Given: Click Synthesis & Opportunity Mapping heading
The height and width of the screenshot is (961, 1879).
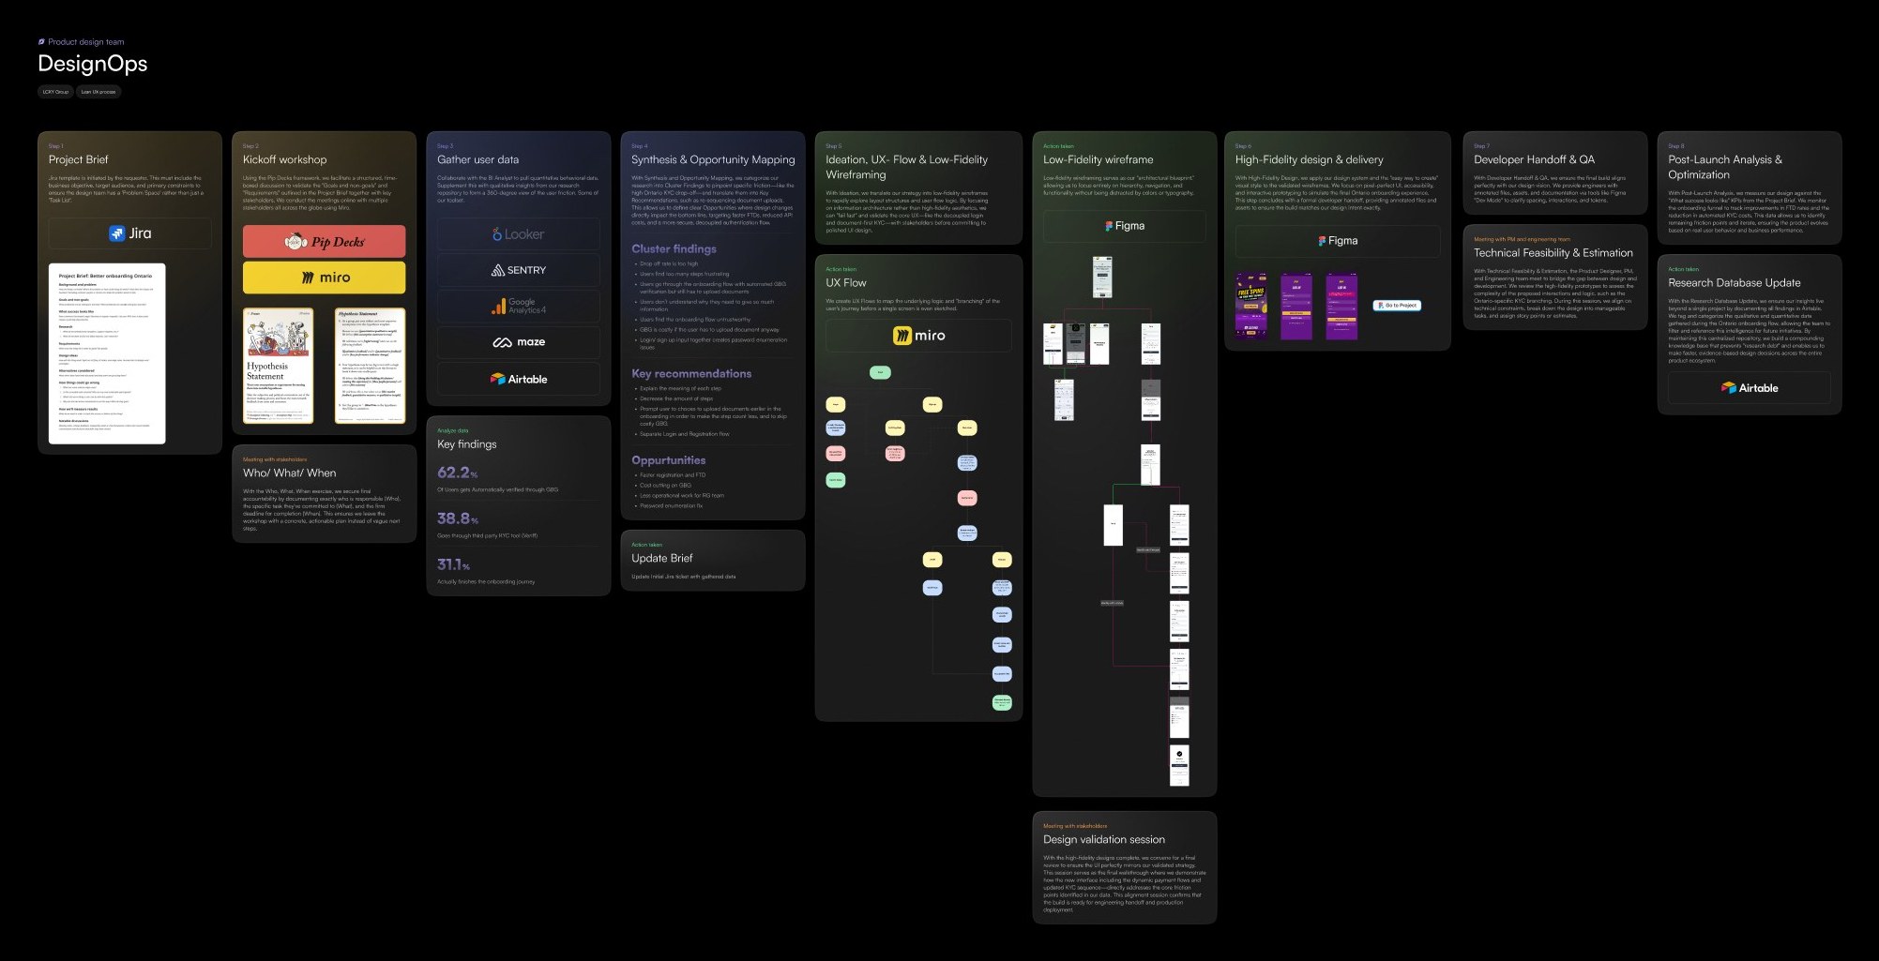Looking at the screenshot, I should 713,159.
